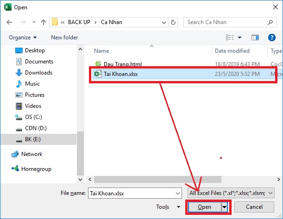Click the Music note icon

point(19,84)
